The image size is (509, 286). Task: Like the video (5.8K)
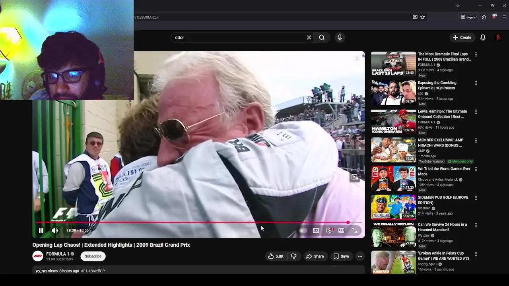pos(276,256)
